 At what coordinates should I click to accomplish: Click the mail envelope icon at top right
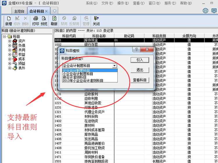tap(214, 11)
